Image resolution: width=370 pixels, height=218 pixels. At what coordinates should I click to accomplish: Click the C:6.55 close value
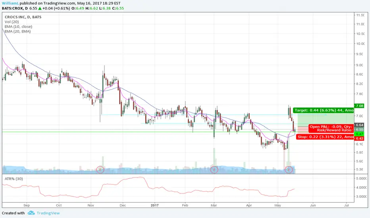click(x=118, y=8)
